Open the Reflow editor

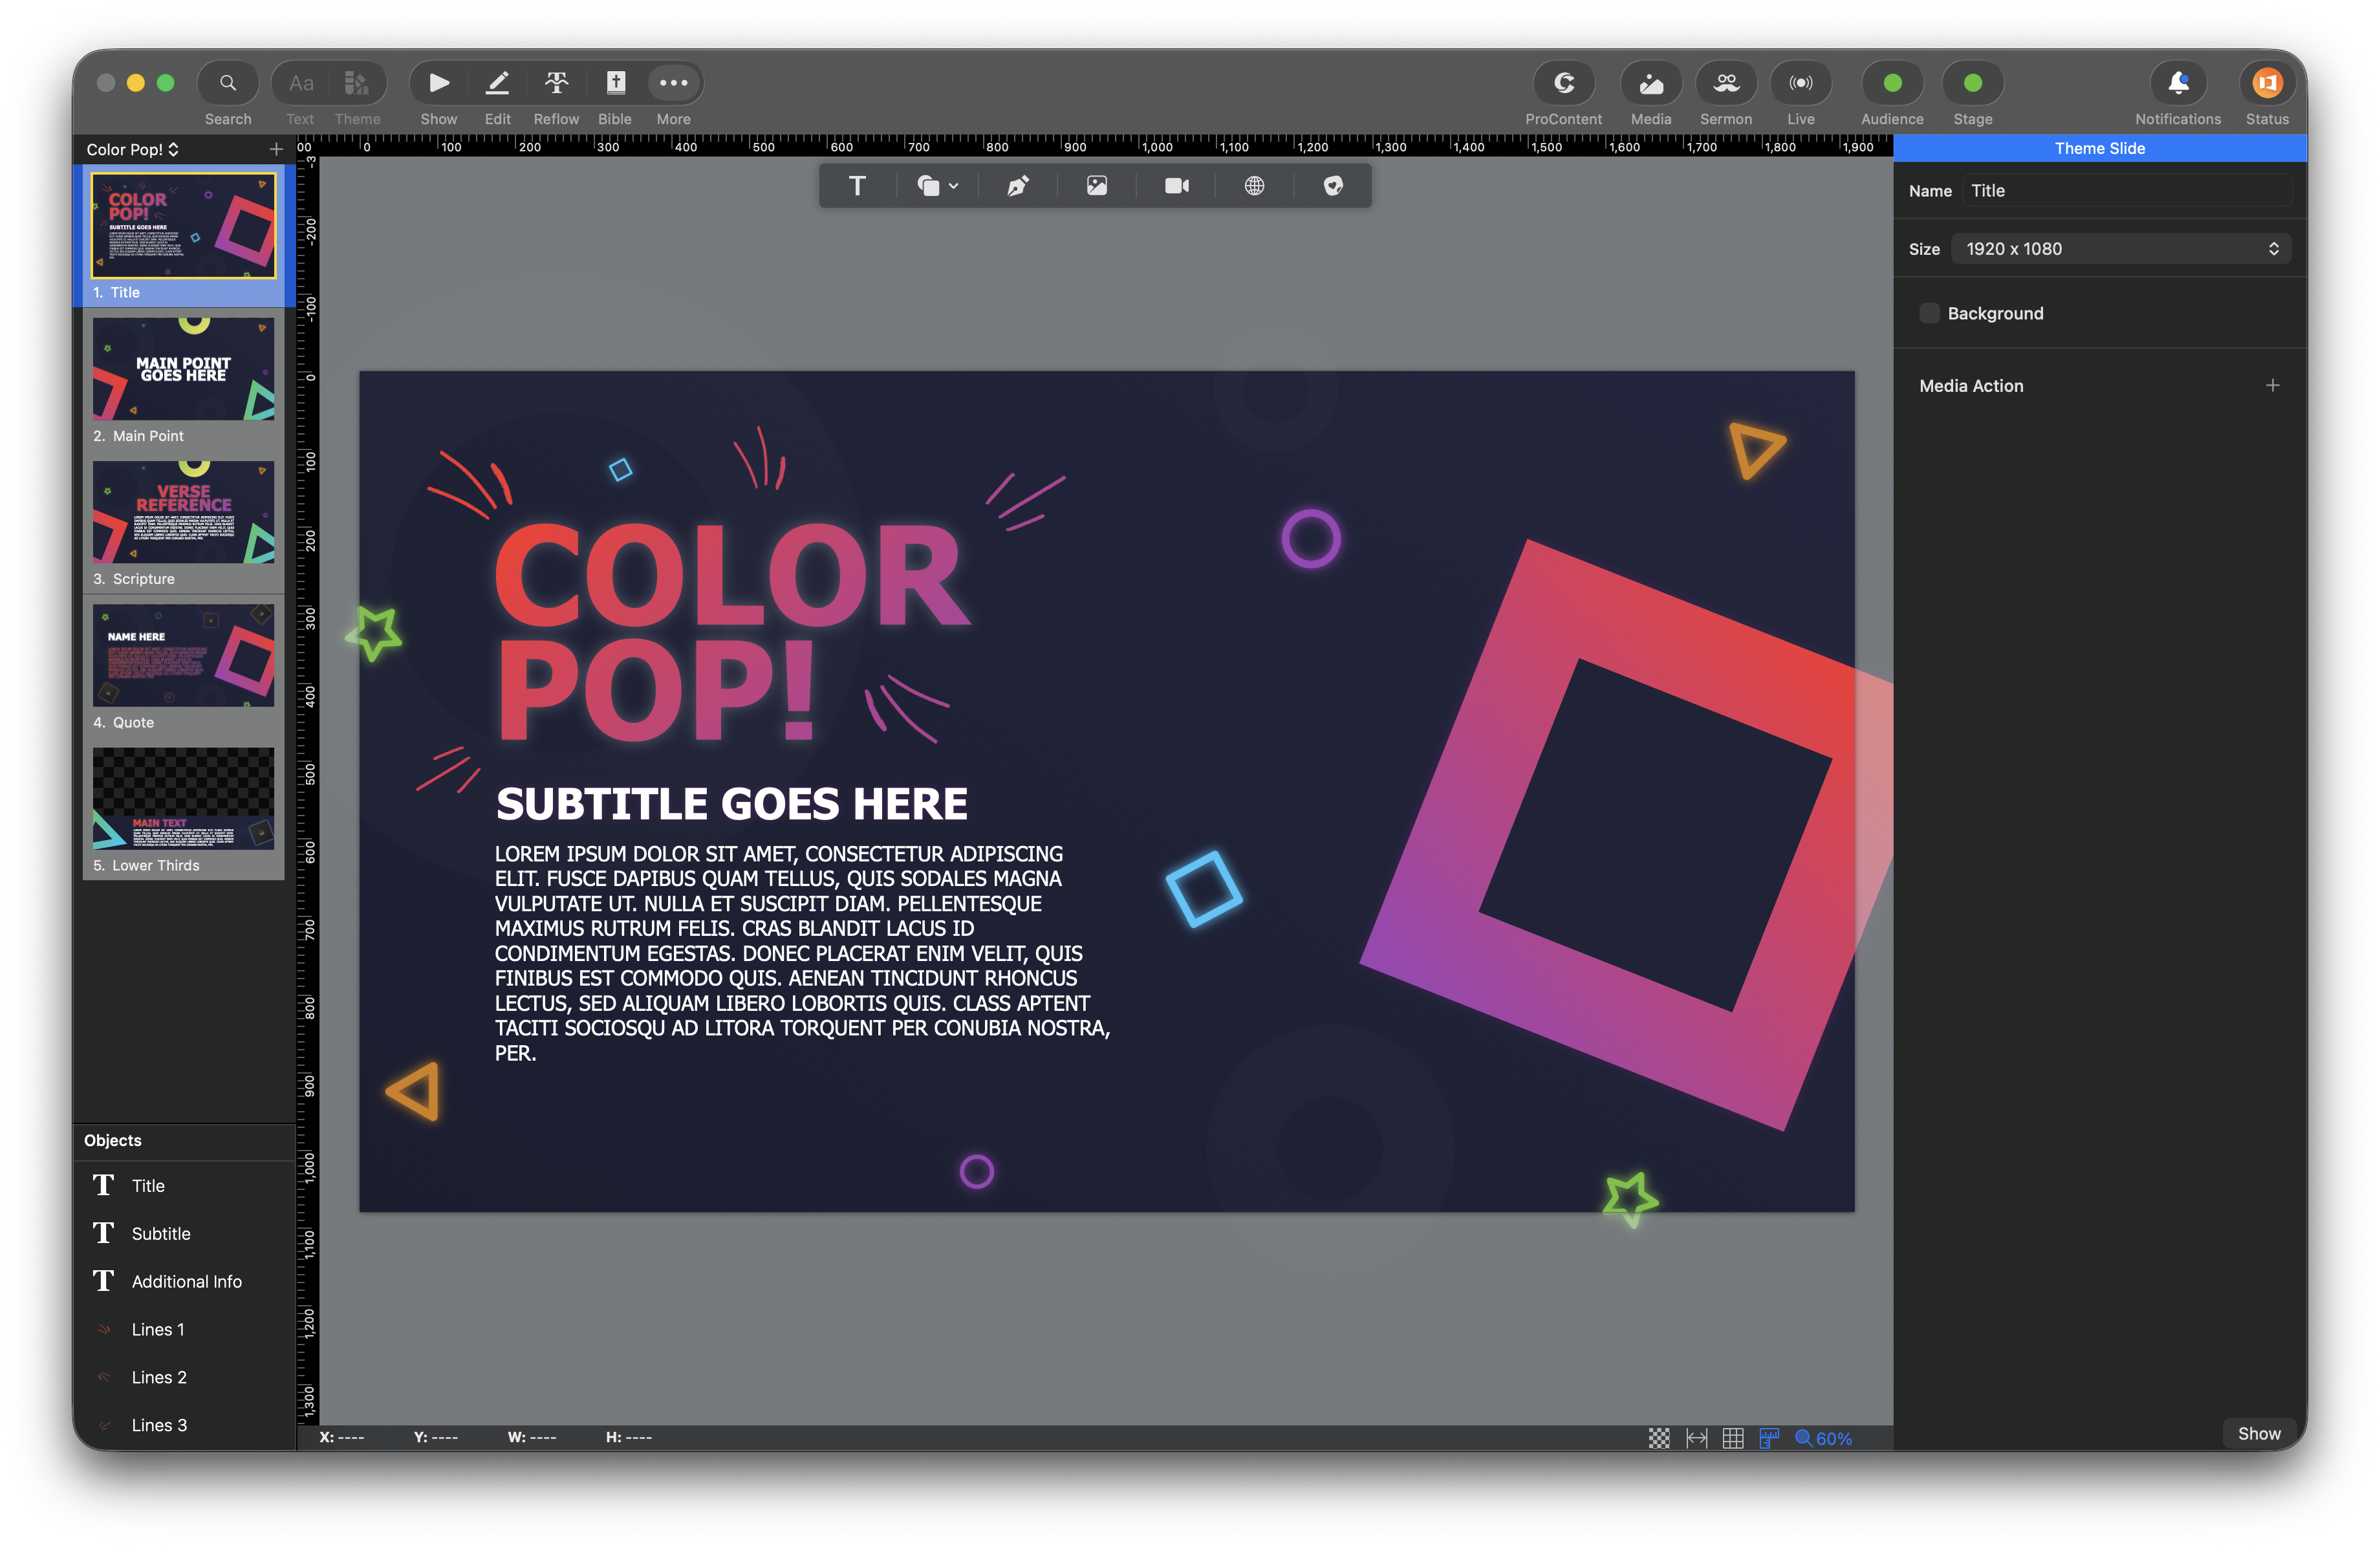556,84
